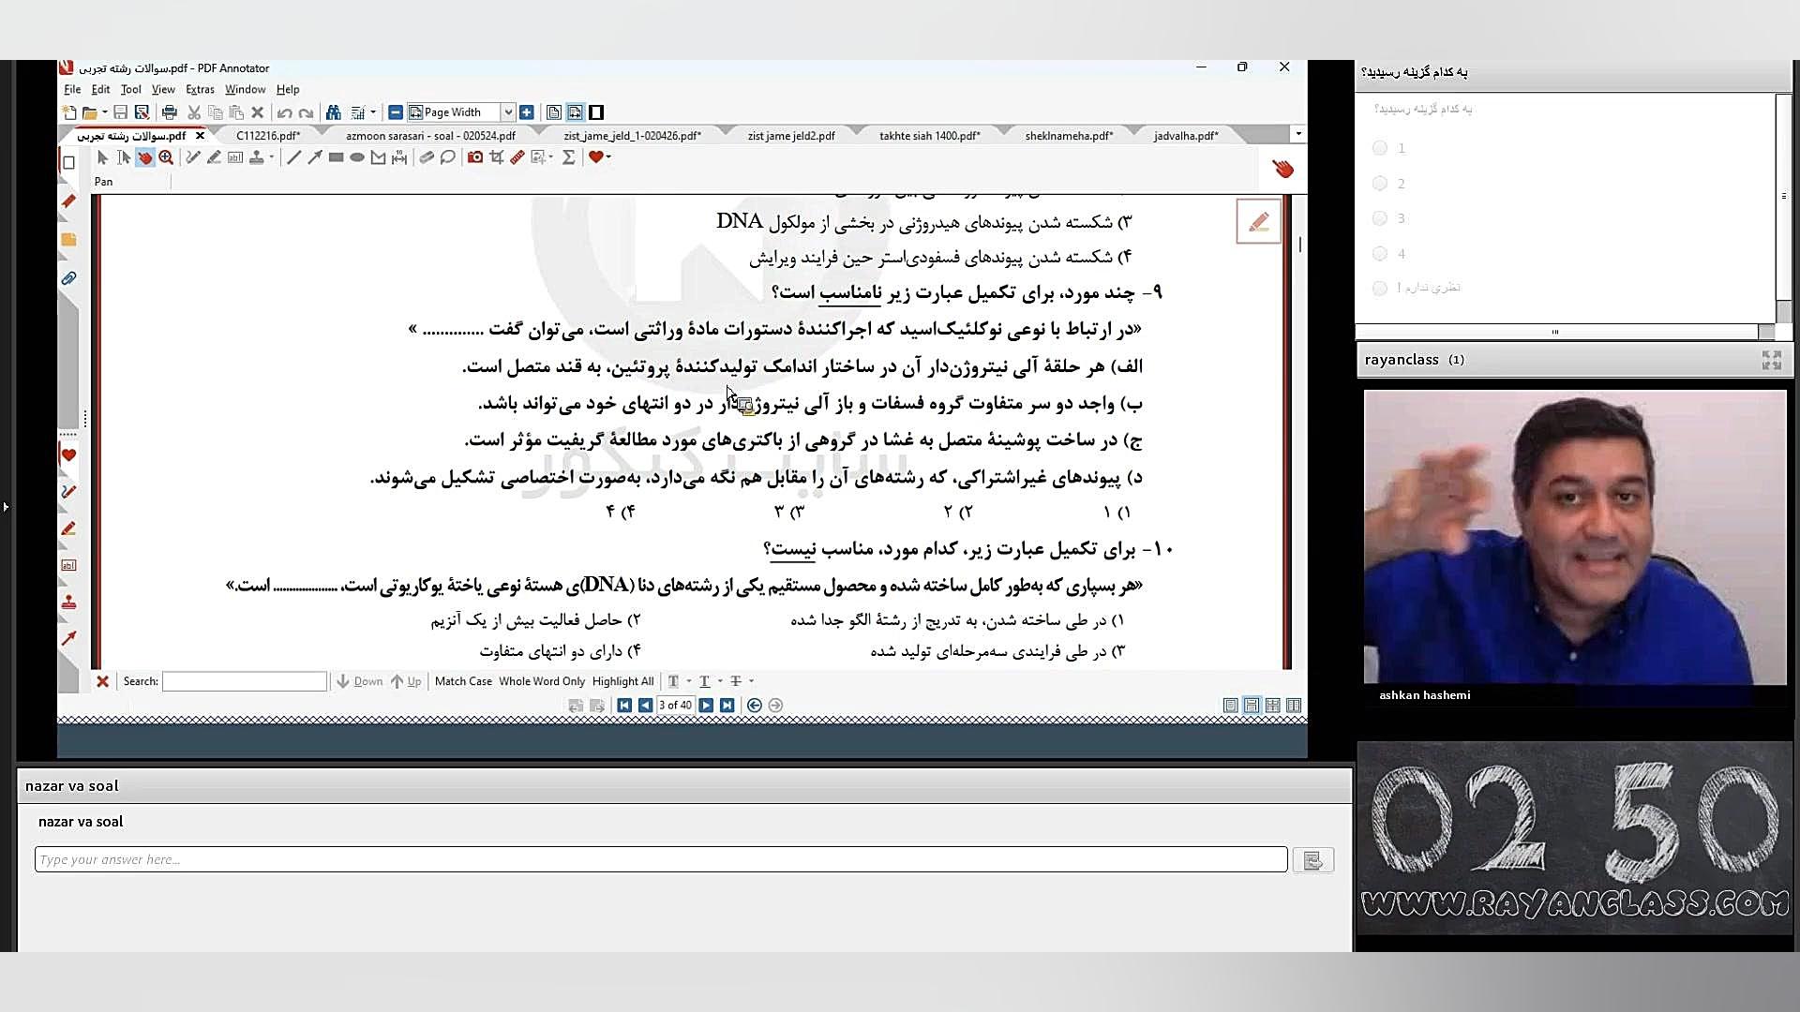Screen dimensions: 1800x1012
Task: Switch to single page layout view
Action: [x=1231, y=706]
